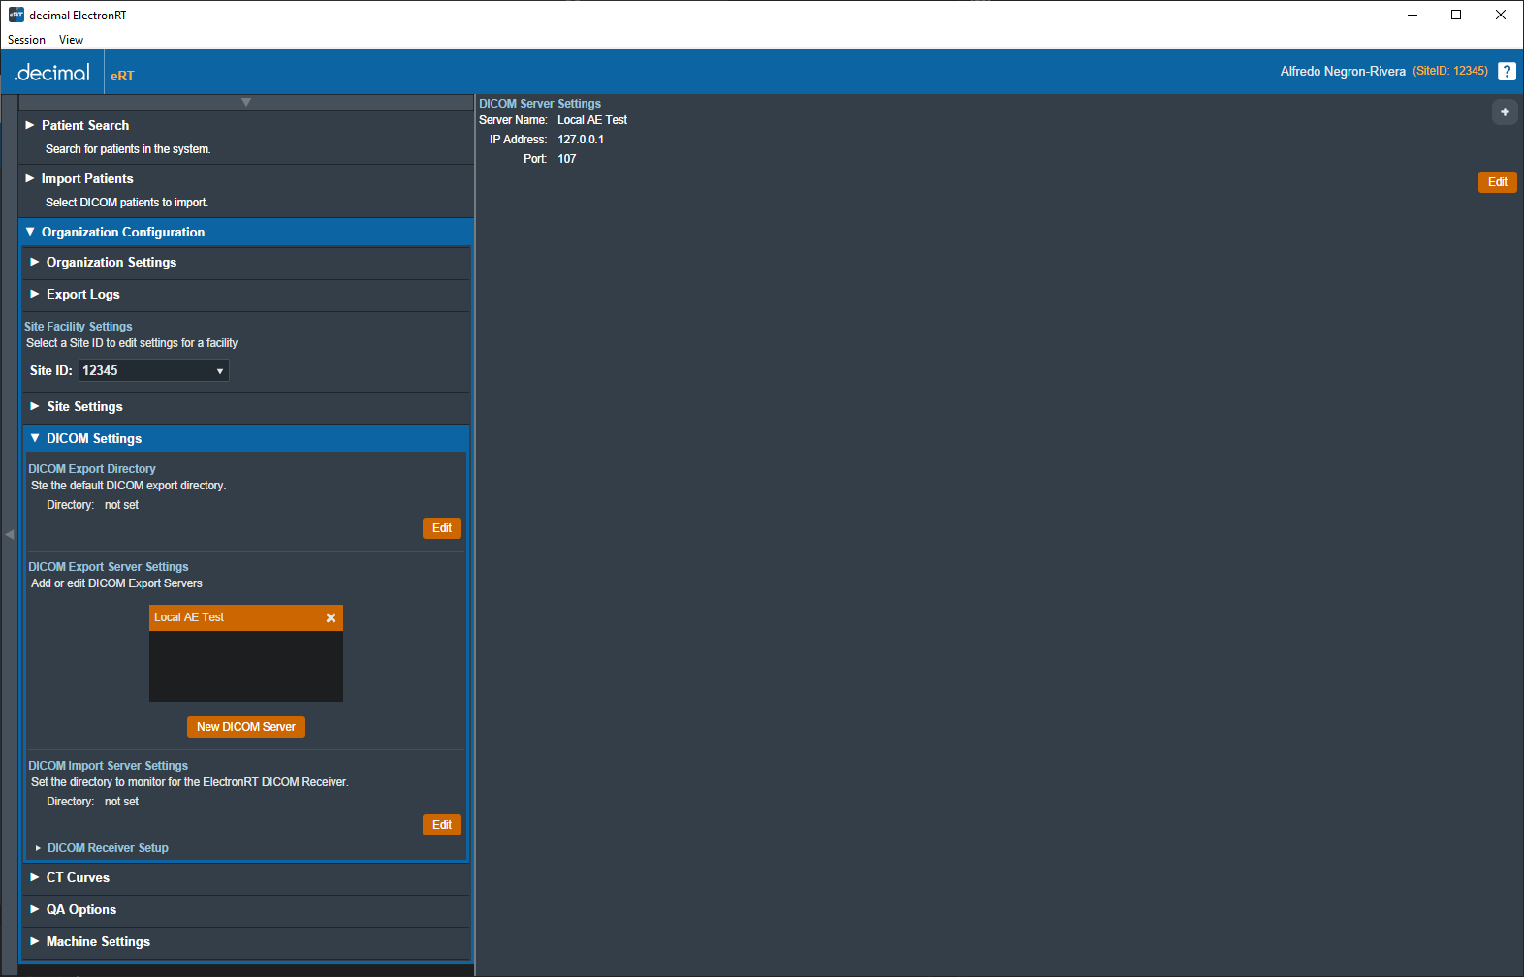1524x977 pixels.
Task: Open the Session menu
Action: 26,40
